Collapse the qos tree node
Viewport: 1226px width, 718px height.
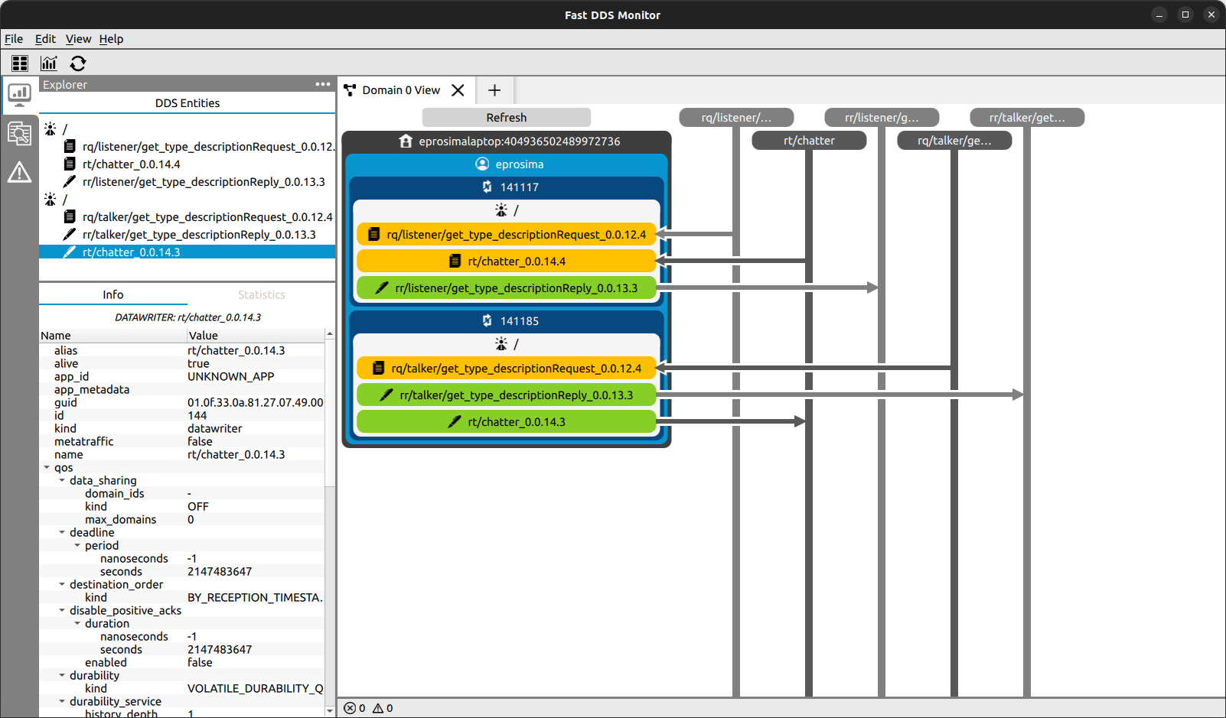pyautogui.click(x=47, y=467)
